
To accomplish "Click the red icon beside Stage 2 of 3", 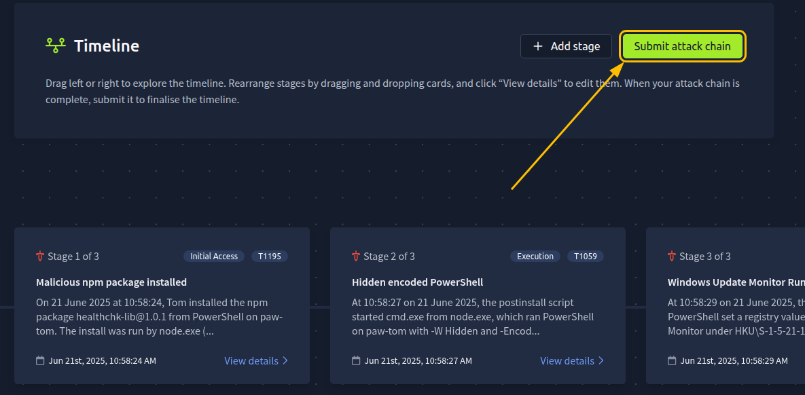I will coord(356,256).
